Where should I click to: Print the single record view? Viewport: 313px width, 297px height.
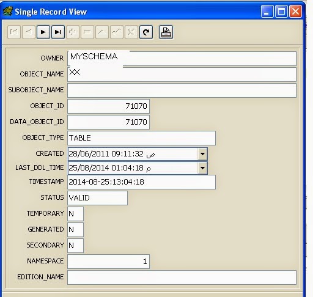click(x=166, y=32)
